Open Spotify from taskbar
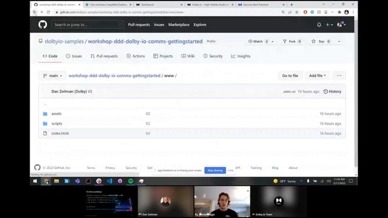 [131, 181]
